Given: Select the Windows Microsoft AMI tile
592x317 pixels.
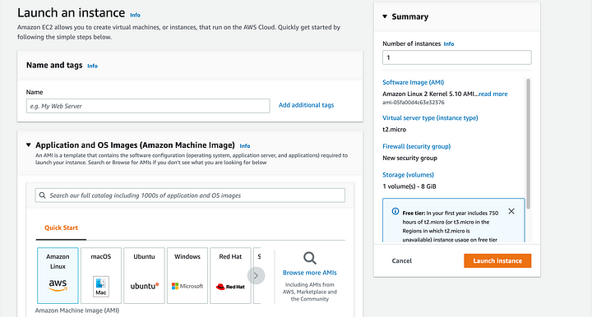Looking at the screenshot, I should pos(187,275).
